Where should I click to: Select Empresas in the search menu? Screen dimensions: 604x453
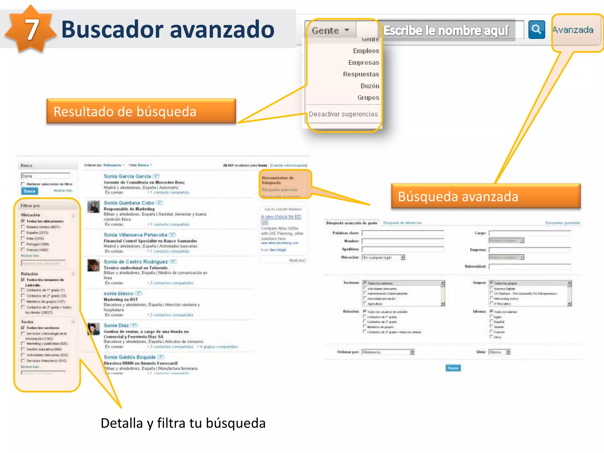[x=364, y=63]
